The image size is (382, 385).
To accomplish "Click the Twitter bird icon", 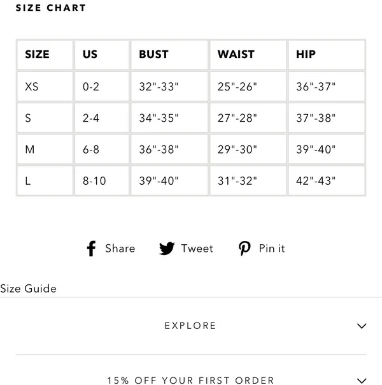I will click(167, 249).
